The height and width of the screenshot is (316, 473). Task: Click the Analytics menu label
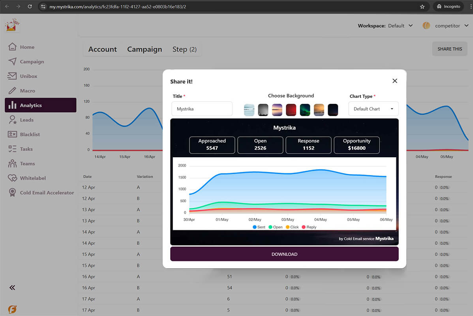[x=31, y=105]
